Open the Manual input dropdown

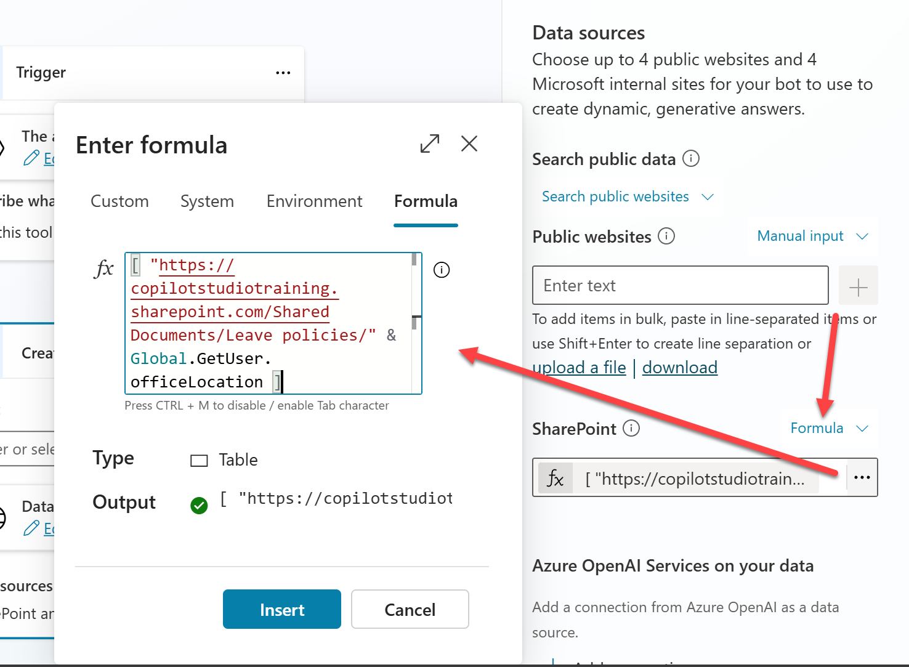pos(812,236)
